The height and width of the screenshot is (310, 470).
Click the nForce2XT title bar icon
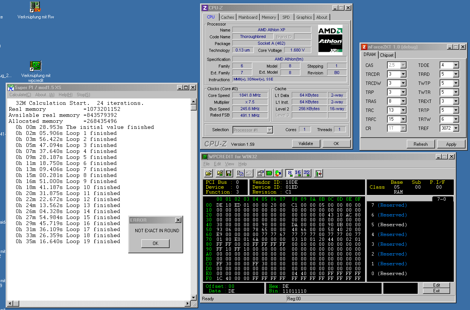(x=364, y=47)
